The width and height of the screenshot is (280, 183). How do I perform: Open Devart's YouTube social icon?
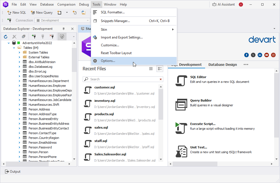267,55
